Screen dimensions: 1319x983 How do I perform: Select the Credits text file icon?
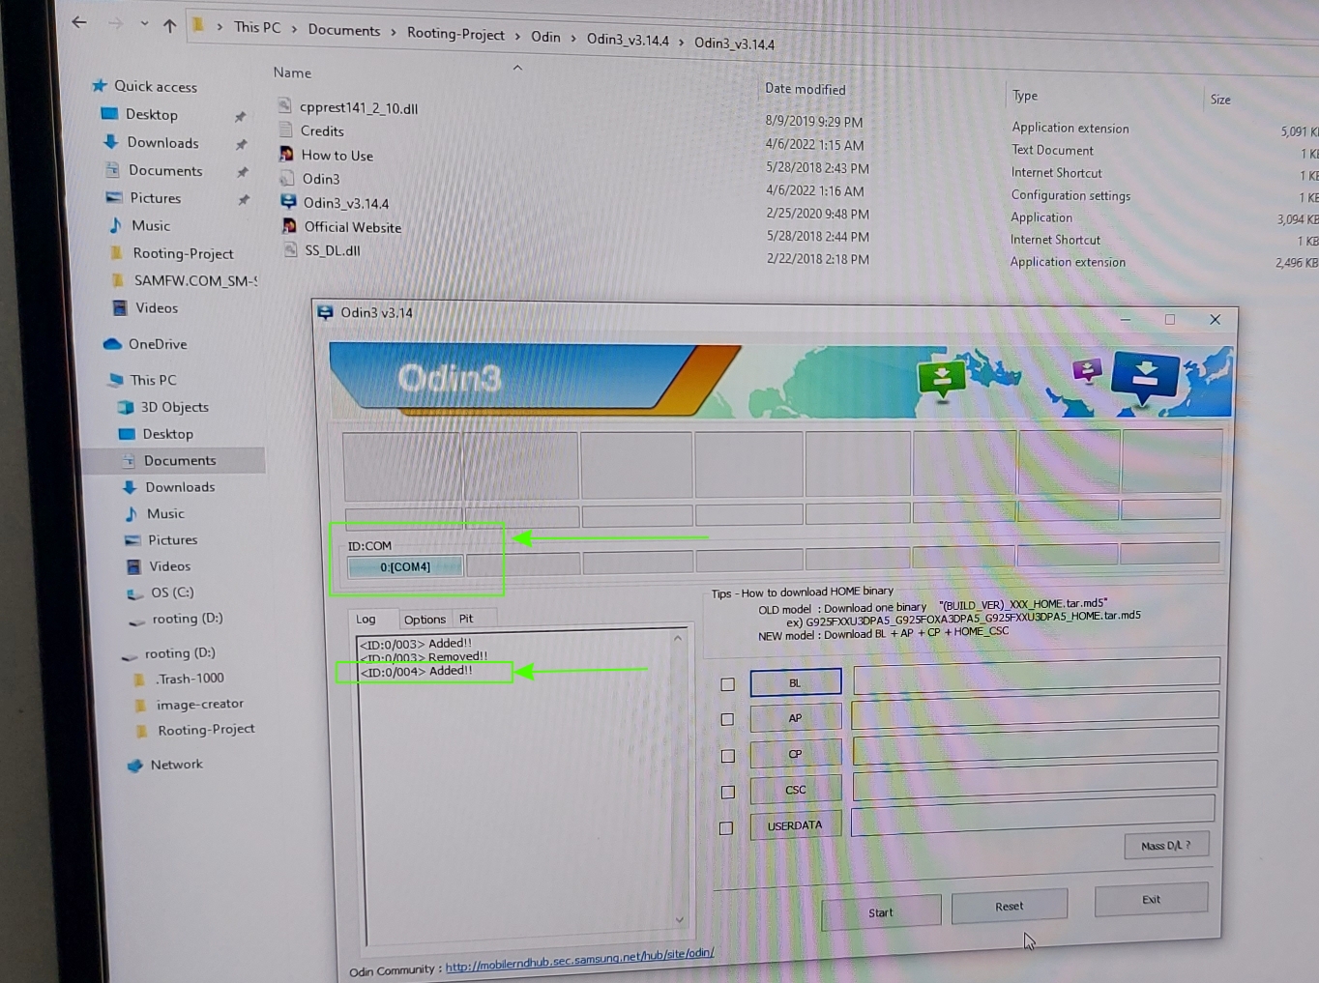(285, 129)
